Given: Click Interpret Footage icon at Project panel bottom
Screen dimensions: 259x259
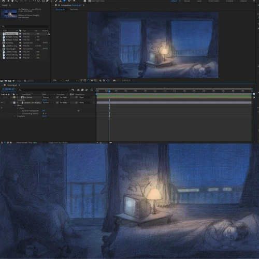Looking at the screenshot, I should (2, 81).
